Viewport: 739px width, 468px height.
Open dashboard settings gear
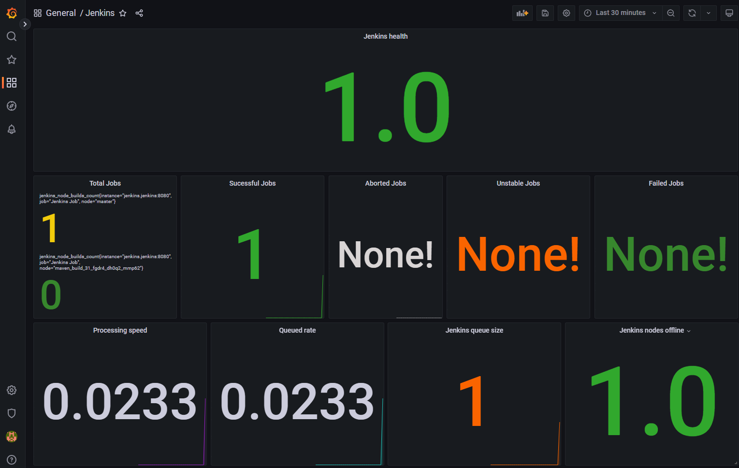(x=566, y=13)
